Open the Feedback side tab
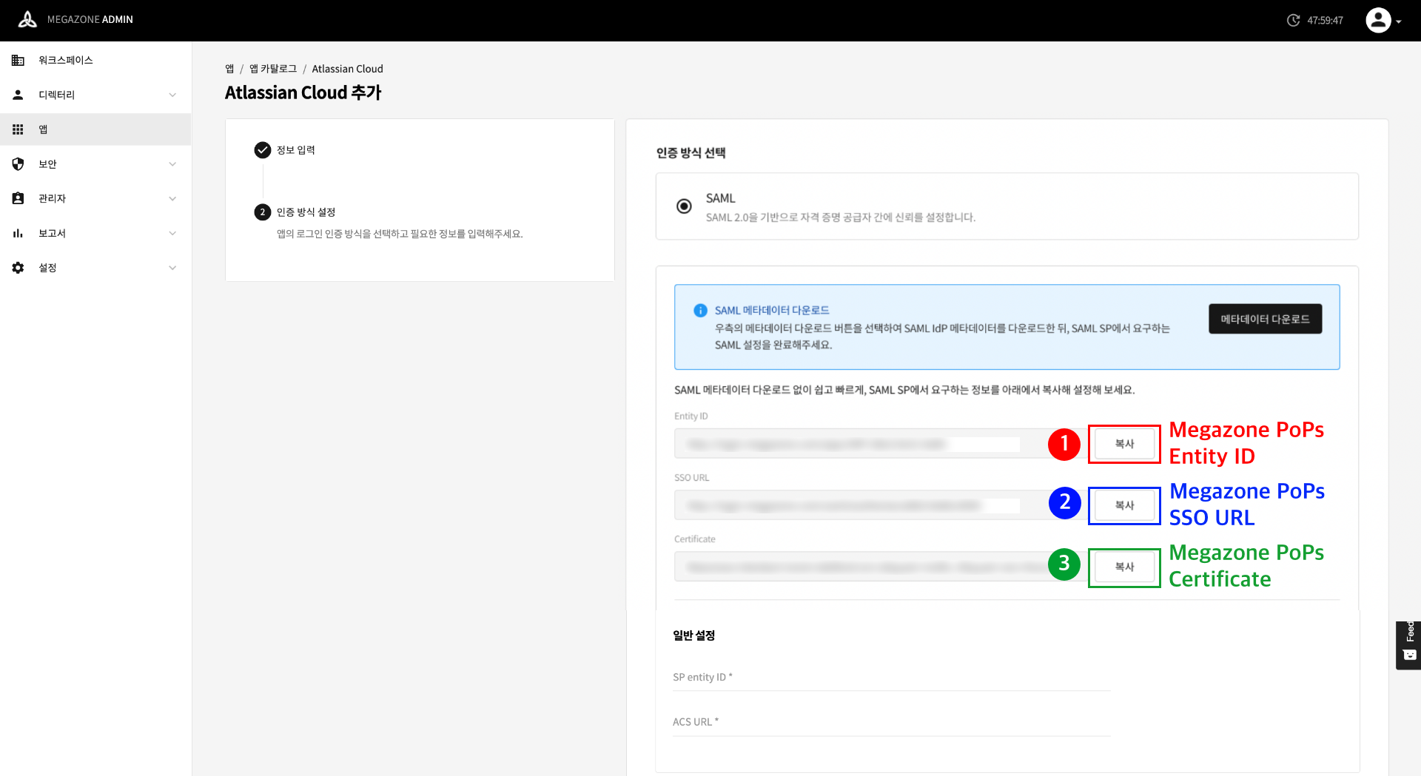 tap(1408, 645)
